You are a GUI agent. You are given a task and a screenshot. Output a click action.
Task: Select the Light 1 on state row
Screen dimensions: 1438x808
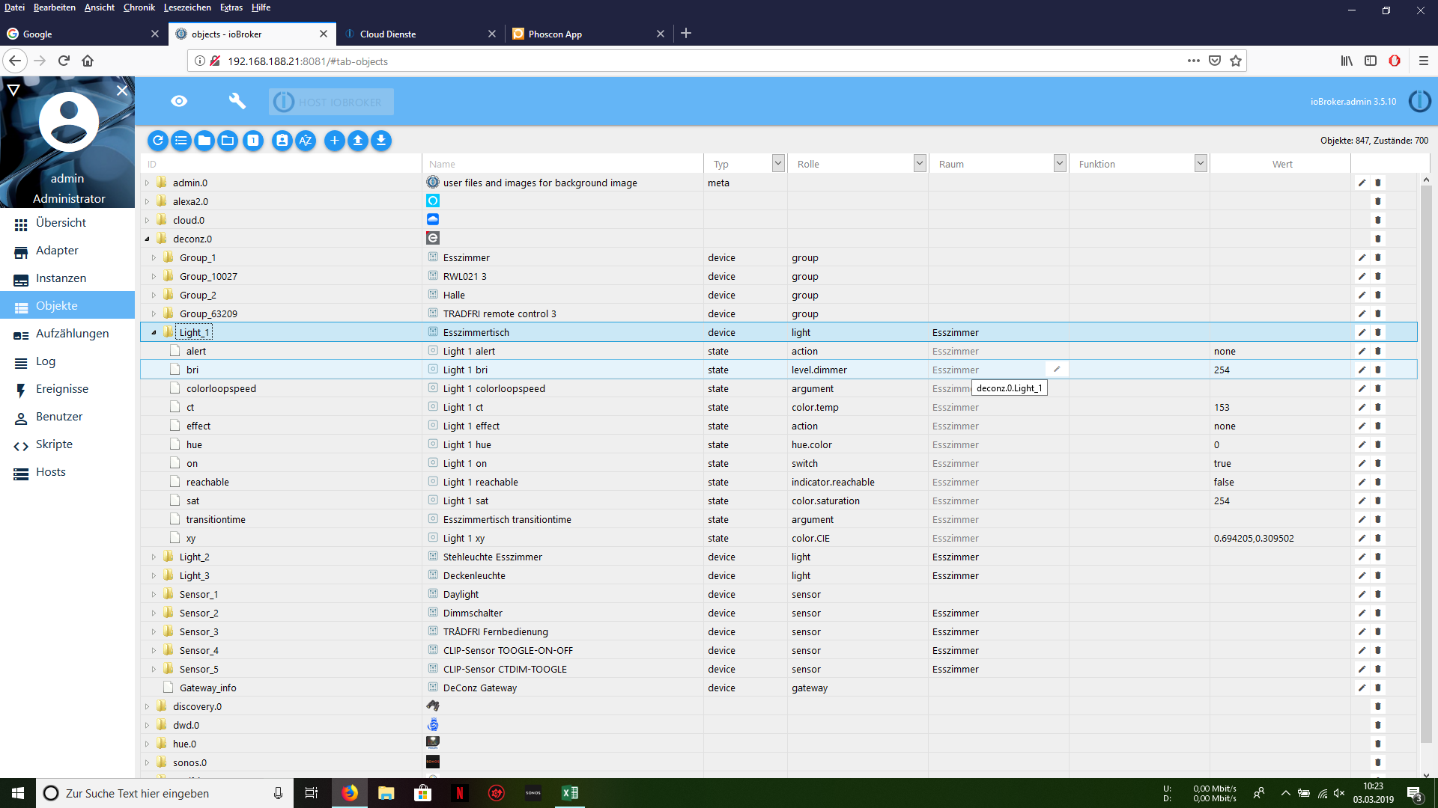click(779, 463)
